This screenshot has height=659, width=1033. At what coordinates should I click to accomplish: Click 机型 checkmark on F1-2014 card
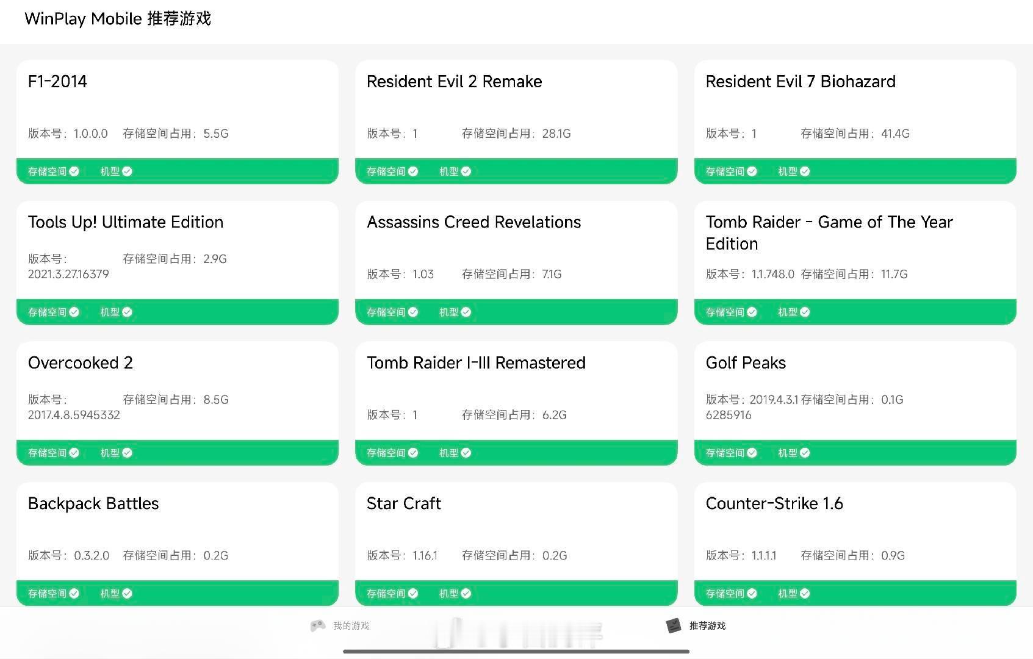127,171
